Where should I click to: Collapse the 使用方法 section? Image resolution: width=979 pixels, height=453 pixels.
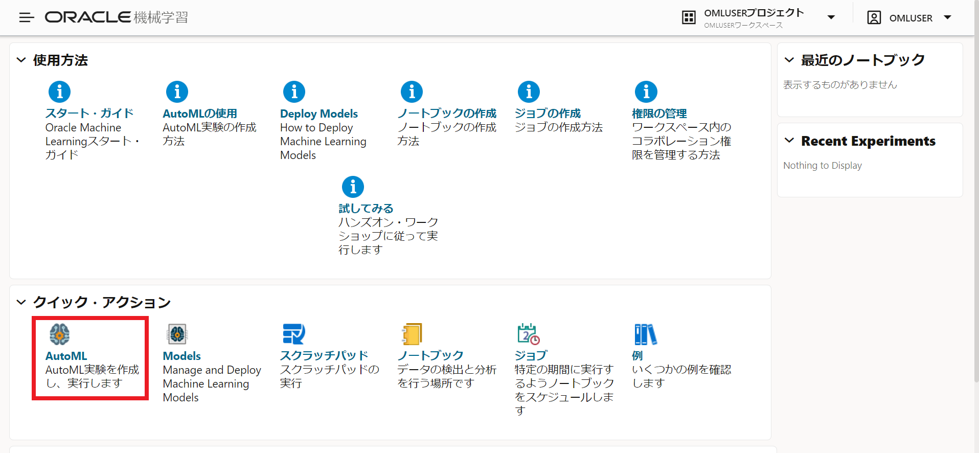[21, 60]
